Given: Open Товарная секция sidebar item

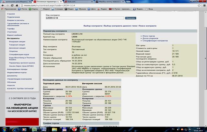Looking at the screenshot, I should tap(17, 45).
